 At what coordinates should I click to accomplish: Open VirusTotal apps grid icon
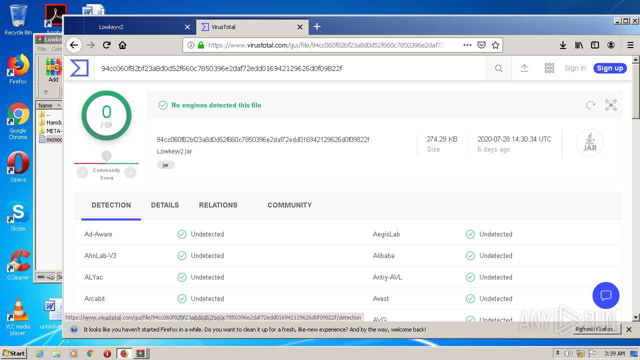pyautogui.click(x=549, y=68)
